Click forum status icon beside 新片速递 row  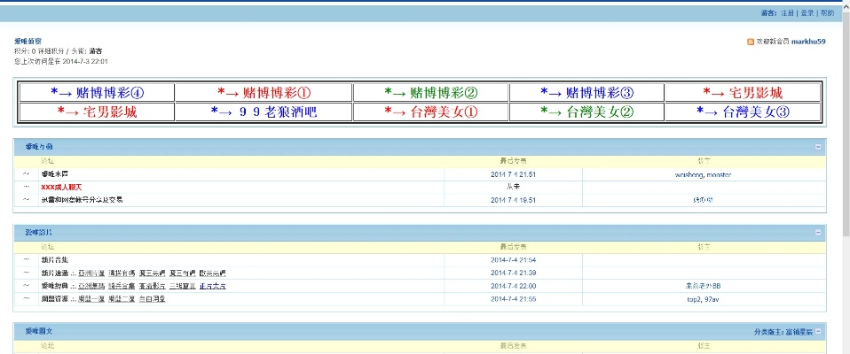point(26,273)
